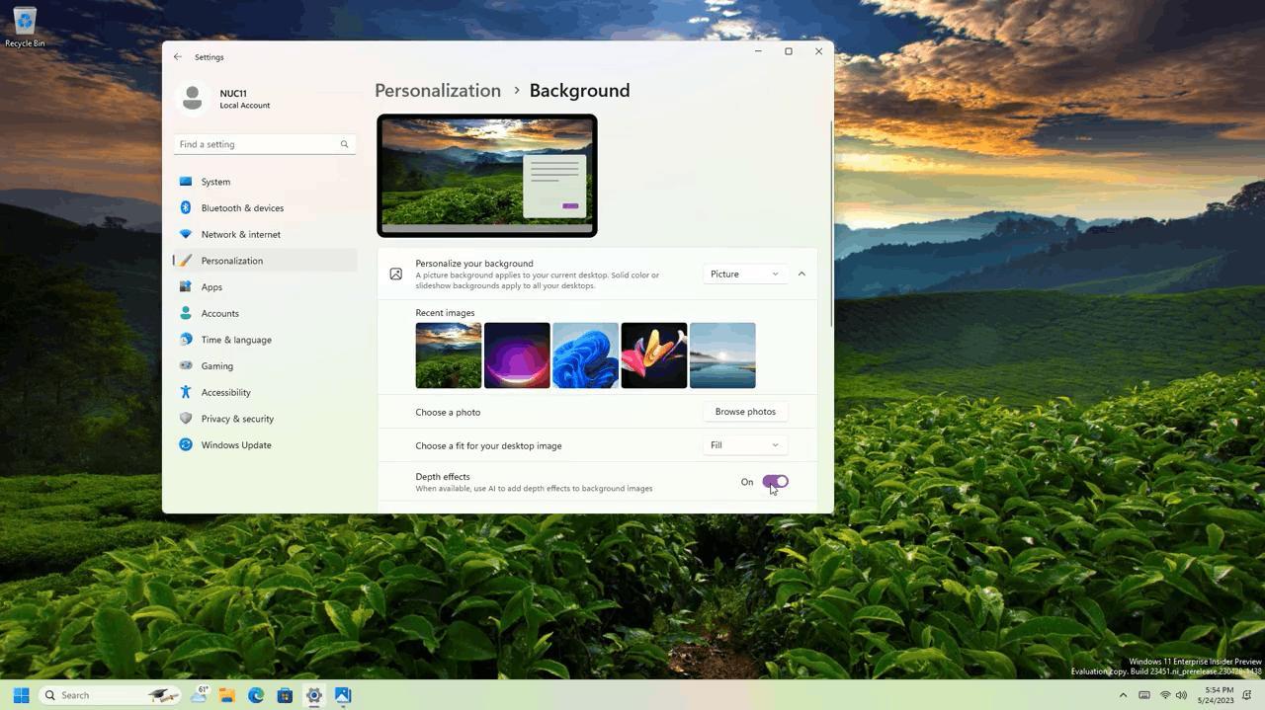Click the Find a setting search box

(255, 144)
